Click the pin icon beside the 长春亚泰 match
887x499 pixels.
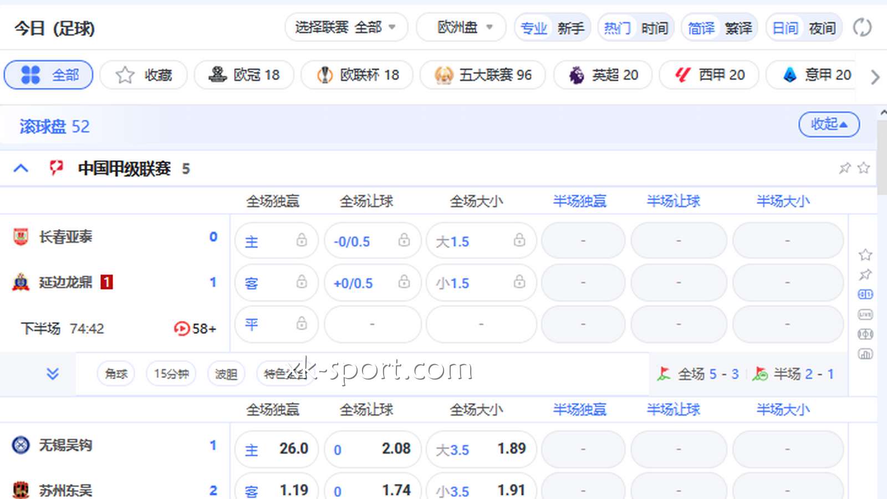tap(865, 274)
